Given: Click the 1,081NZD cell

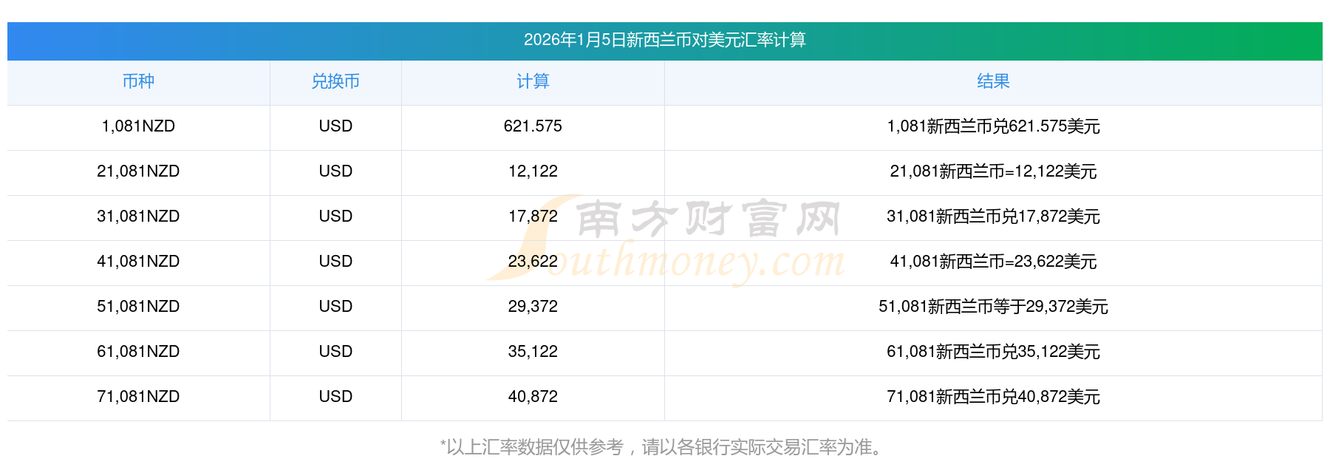Looking at the screenshot, I should (138, 126).
